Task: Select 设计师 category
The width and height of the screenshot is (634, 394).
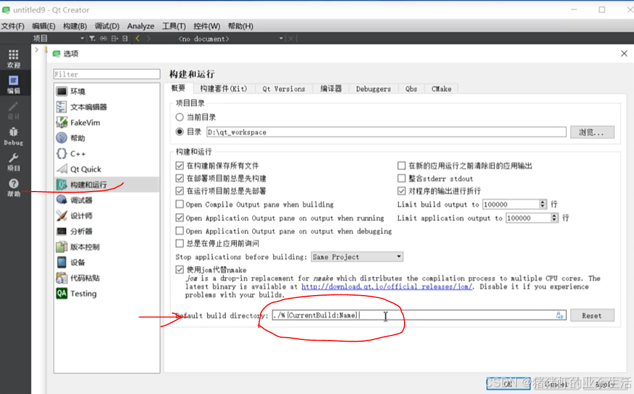Action: click(x=107, y=216)
